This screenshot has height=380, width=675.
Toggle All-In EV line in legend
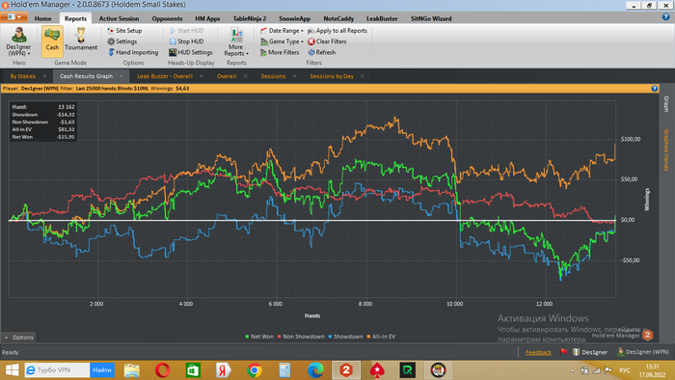(x=381, y=337)
